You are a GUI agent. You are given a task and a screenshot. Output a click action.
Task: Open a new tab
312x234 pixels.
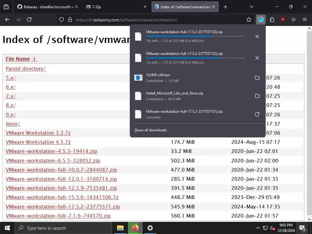pos(225,7)
